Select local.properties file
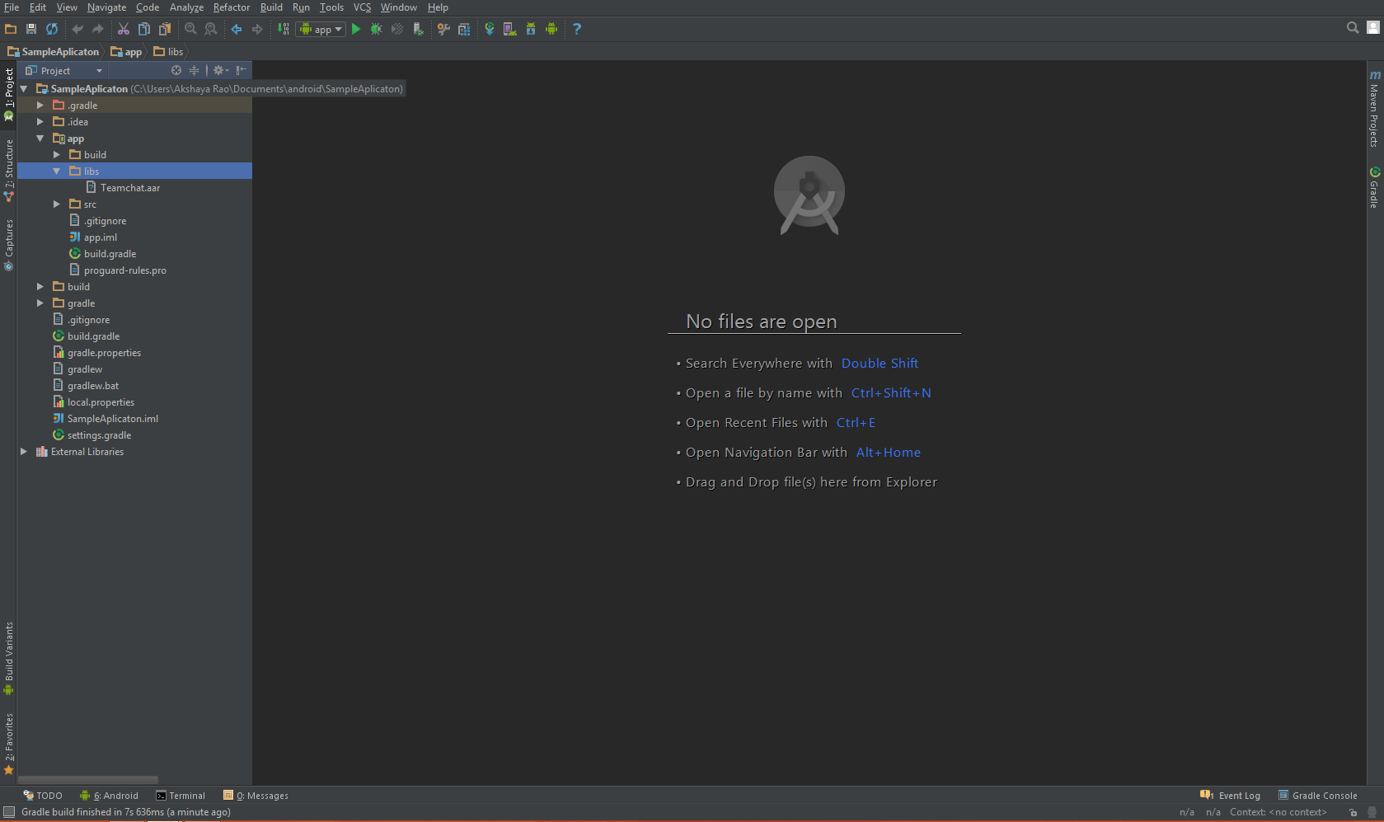Image resolution: width=1384 pixels, height=822 pixels. [x=101, y=402]
